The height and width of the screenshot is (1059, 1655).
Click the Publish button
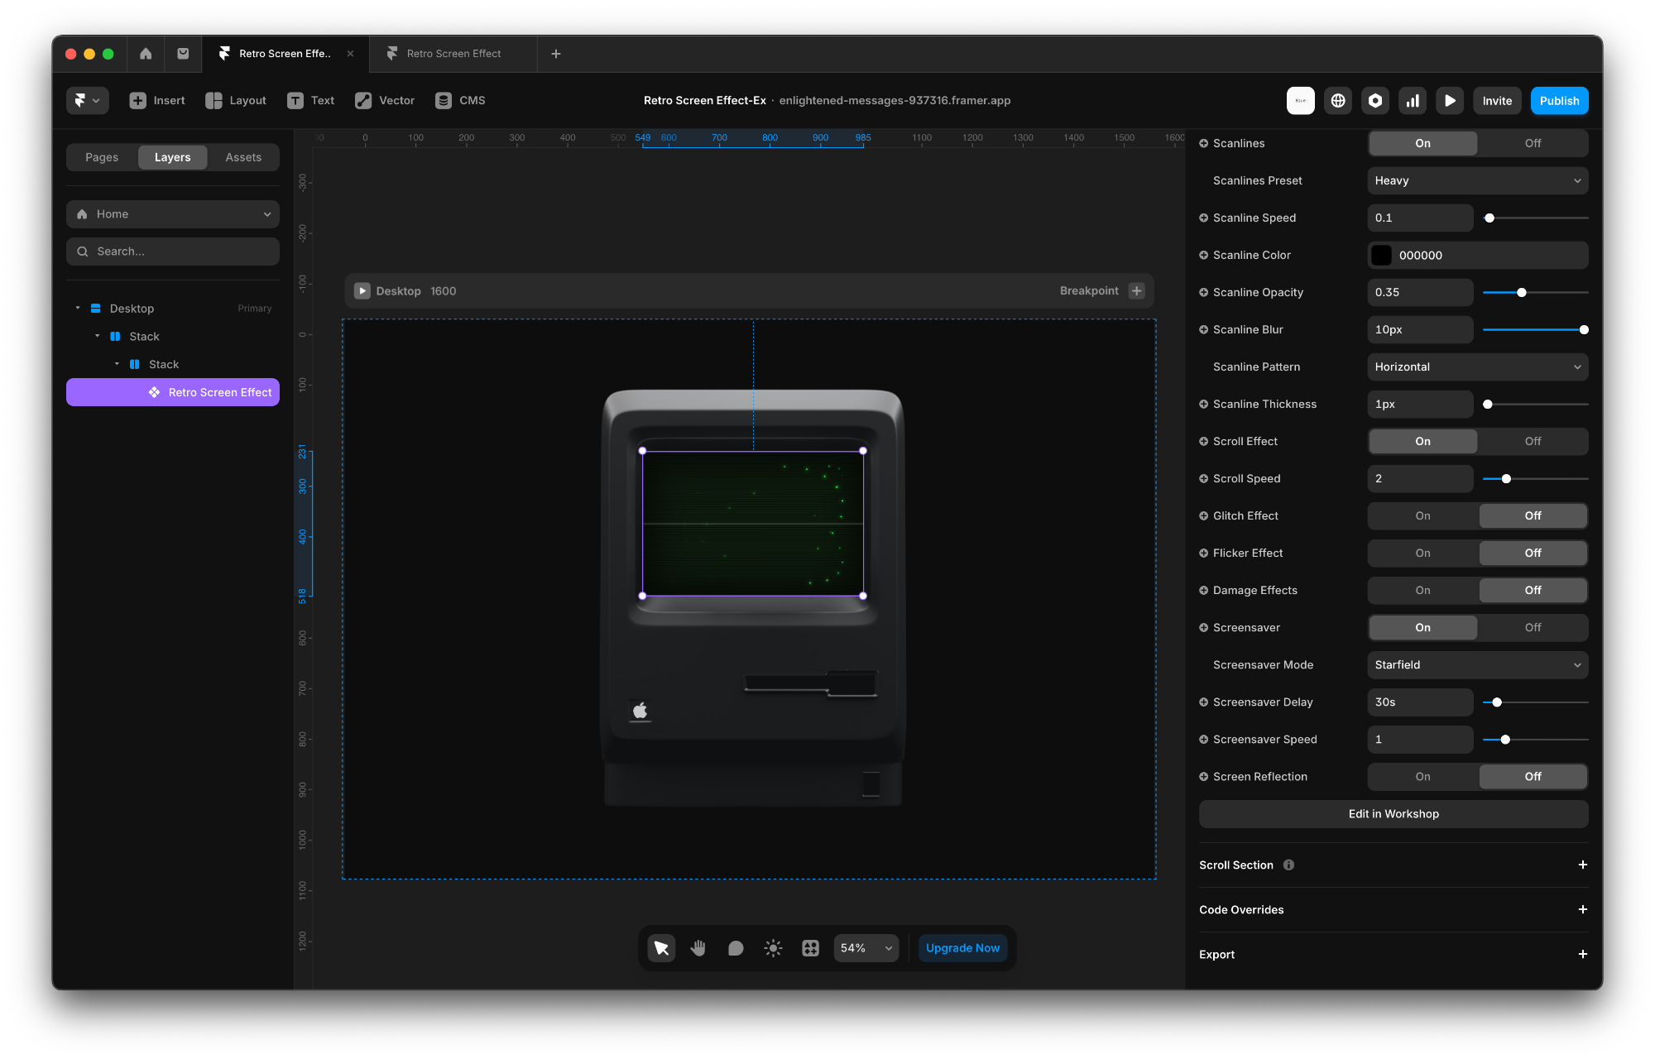[1559, 101]
